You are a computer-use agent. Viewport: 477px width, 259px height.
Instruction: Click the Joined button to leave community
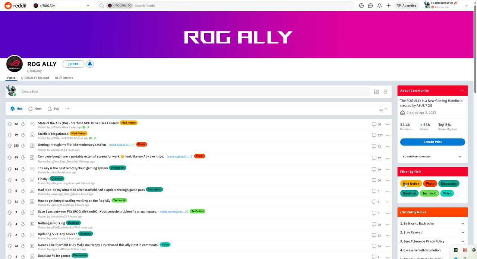click(73, 64)
